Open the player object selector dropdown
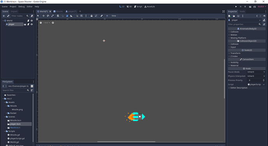The height and width of the screenshot is (146, 268). click(244, 20)
